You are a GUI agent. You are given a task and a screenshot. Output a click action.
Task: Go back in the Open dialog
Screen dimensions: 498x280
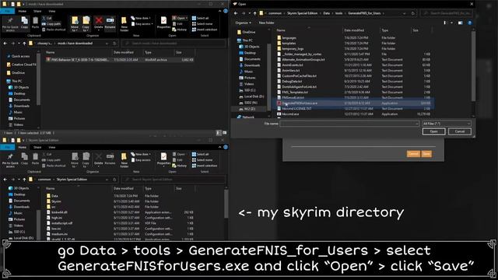[236, 13]
